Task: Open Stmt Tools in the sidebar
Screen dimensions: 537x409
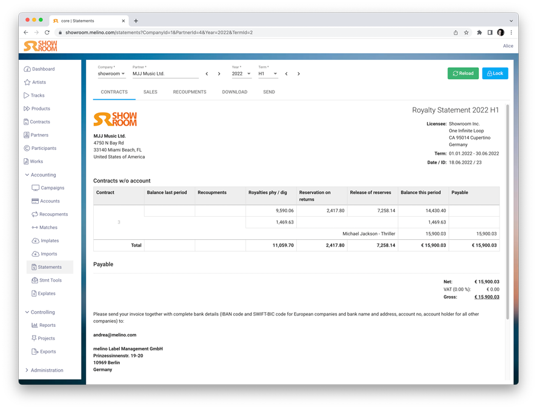Action: (50, 280)
